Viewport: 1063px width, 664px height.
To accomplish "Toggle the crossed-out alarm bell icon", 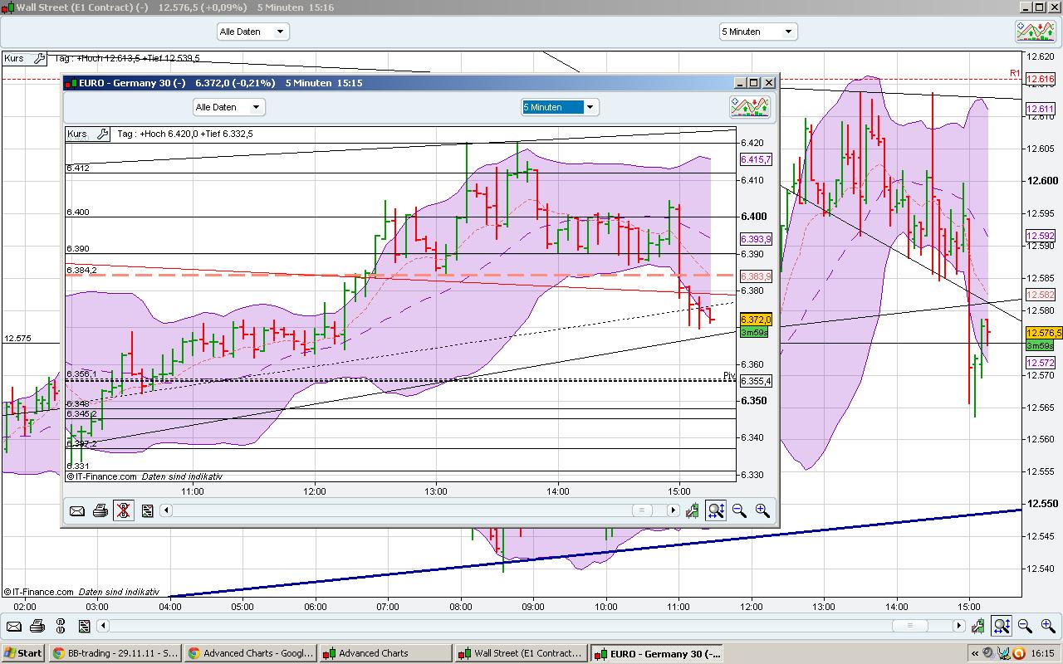I will 123,510.
